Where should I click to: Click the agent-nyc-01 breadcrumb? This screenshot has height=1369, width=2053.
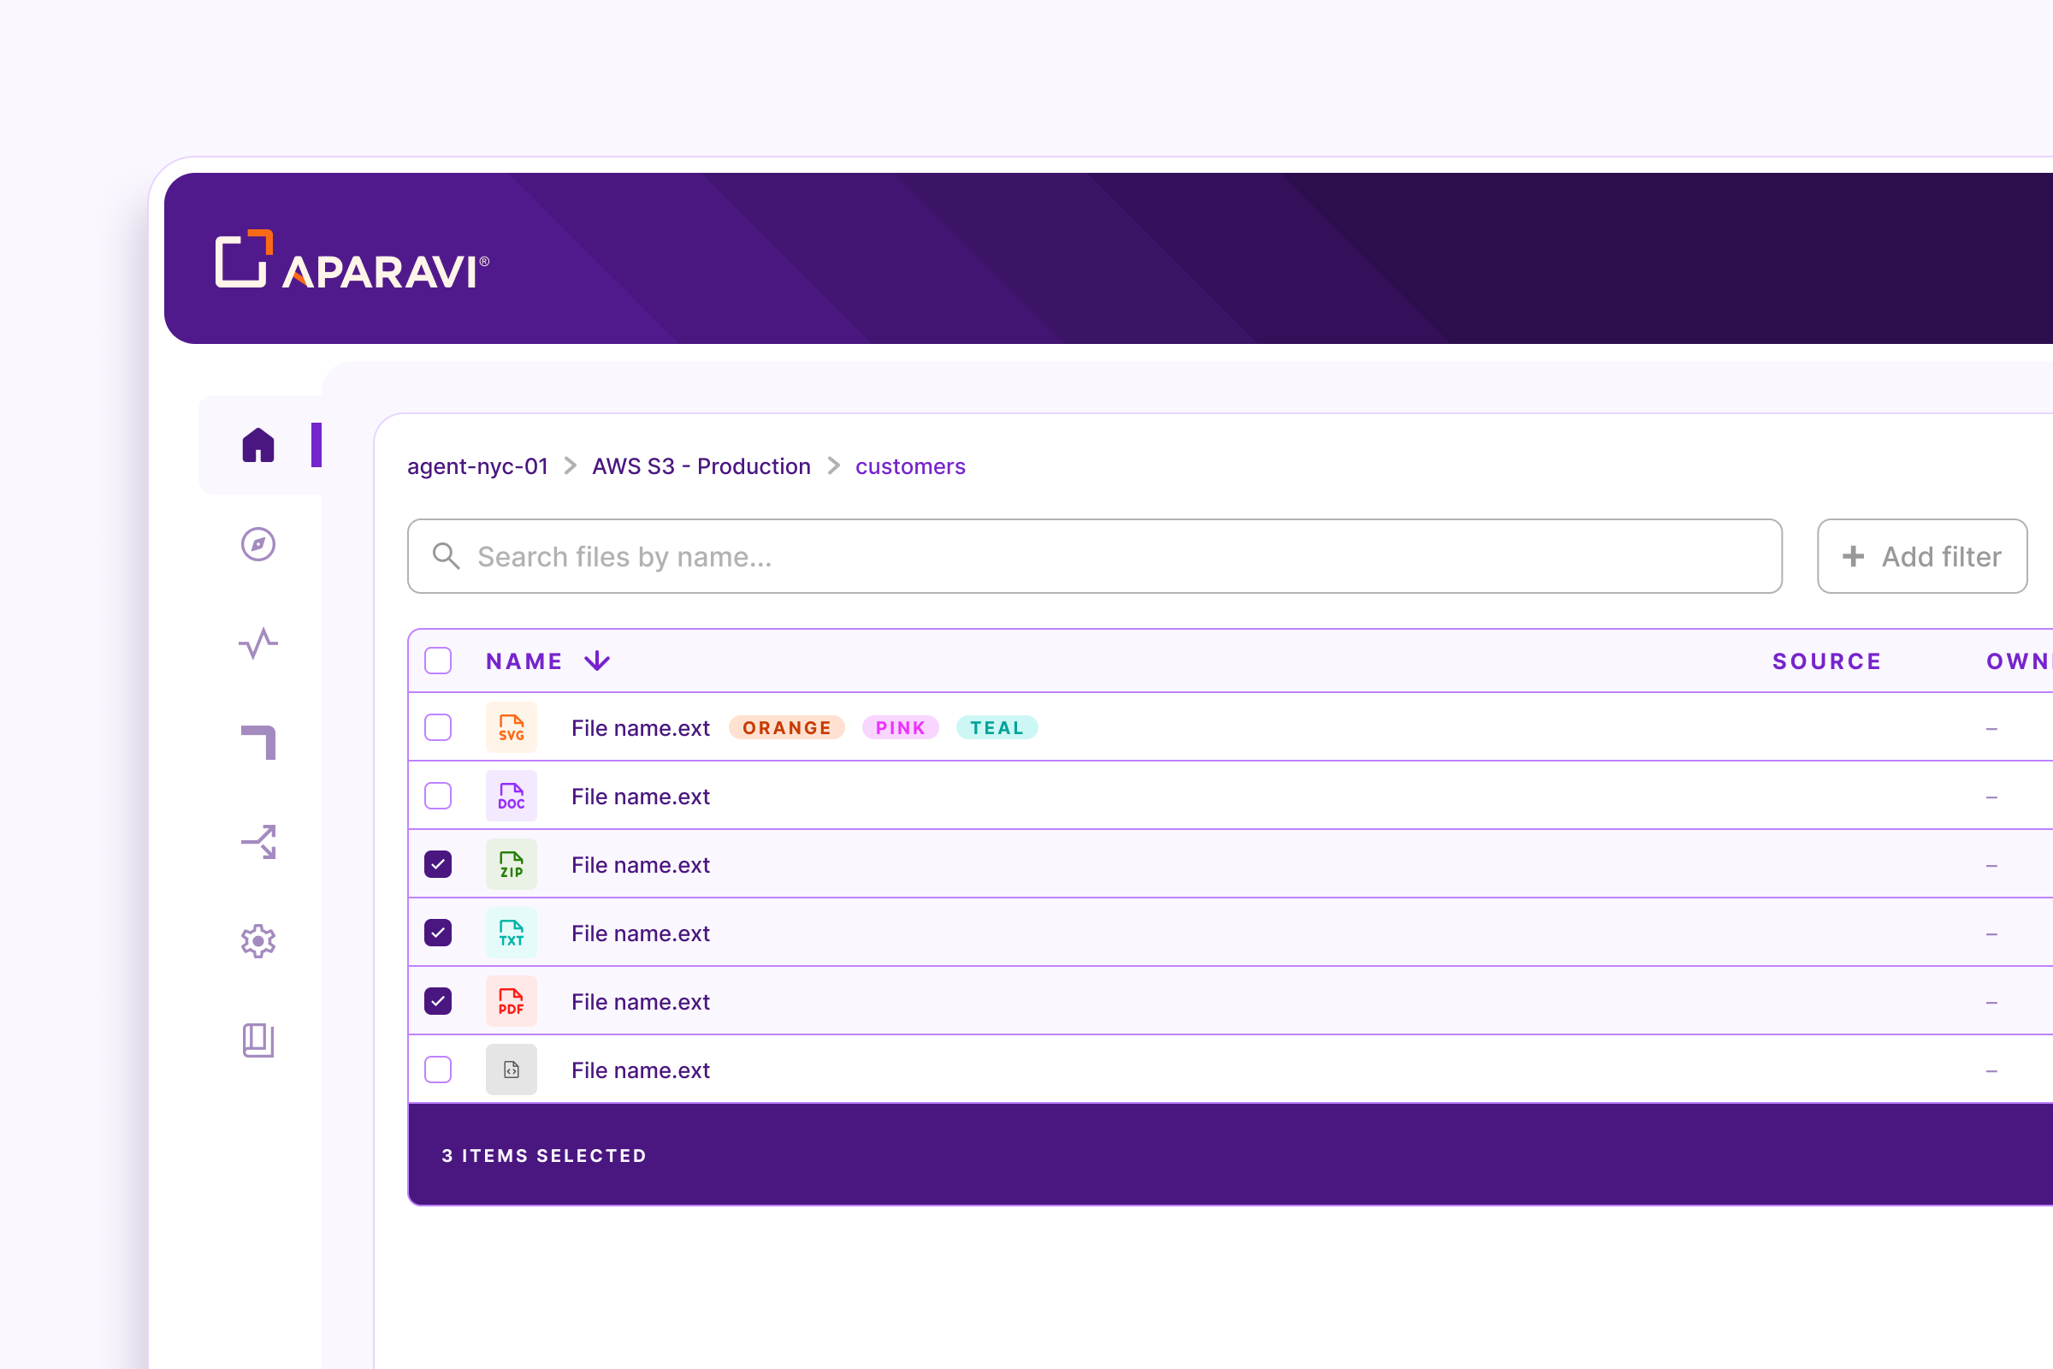[x=477, y=466]
